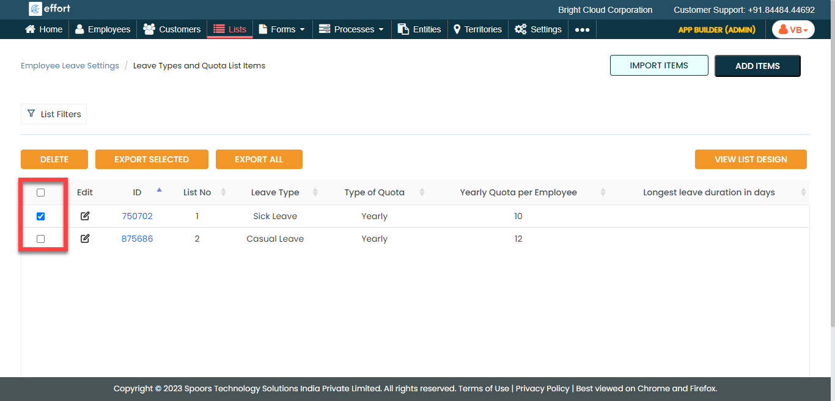Open the List Filters panel
Image resolution: width=835 pixels, height=401 pixels.
point(54,114)
